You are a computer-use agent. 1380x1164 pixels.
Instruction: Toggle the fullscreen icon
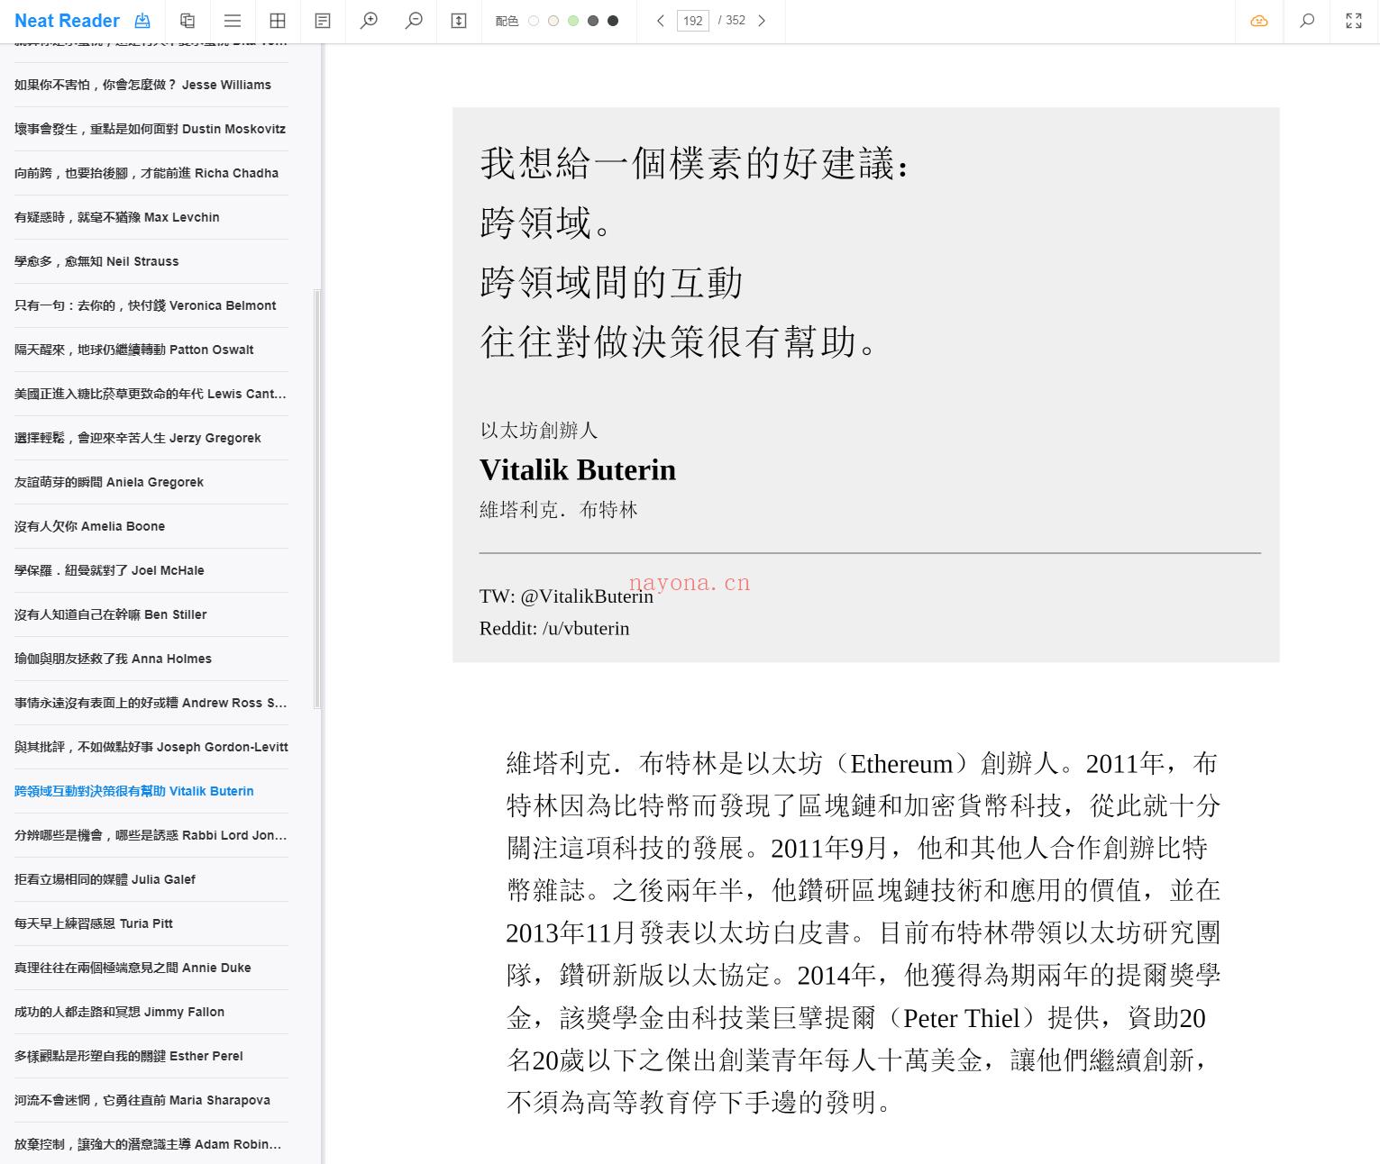[1354, 21]
